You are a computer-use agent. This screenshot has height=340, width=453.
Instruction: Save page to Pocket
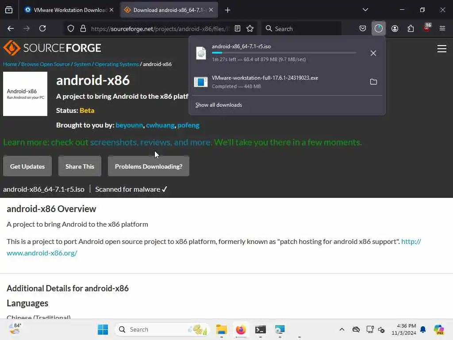(x=363, y=28)
